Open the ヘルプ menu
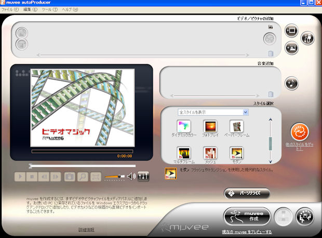The height and width of the screenshot is (238, 322). tap(70, 10)
